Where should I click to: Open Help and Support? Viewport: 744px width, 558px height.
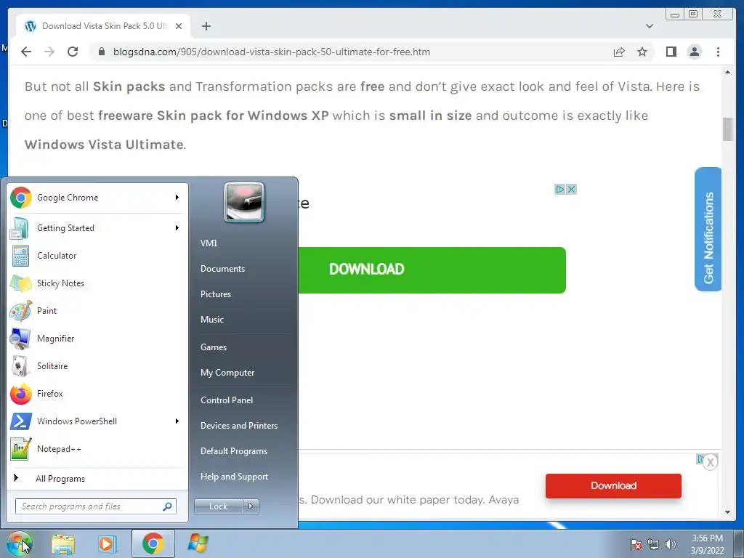[x=235, y=477]
